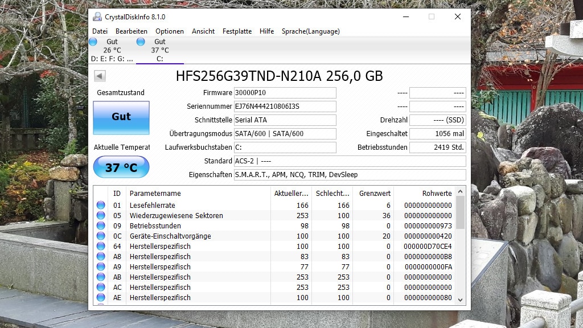Click the ID column header
The image size is (583, 328).
point(117,194)
